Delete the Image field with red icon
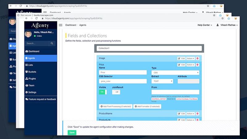This screenshot has width=247, height=139. click(198, 58)
